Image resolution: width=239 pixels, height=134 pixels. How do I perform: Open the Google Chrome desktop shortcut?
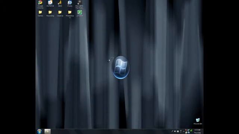tap(40, 4)
